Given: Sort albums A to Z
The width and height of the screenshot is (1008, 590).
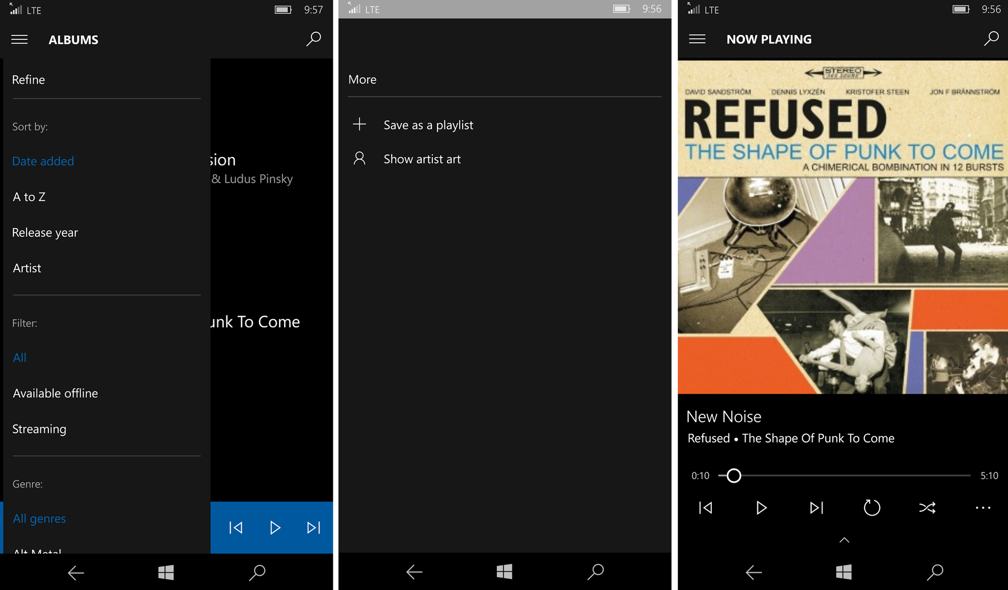Looking at the screenshot, I should 29,197.
